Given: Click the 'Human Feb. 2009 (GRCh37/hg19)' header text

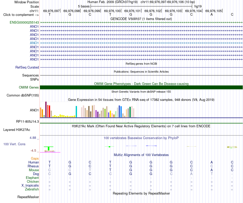Looking at the screenshot, I should coord(113,2).
